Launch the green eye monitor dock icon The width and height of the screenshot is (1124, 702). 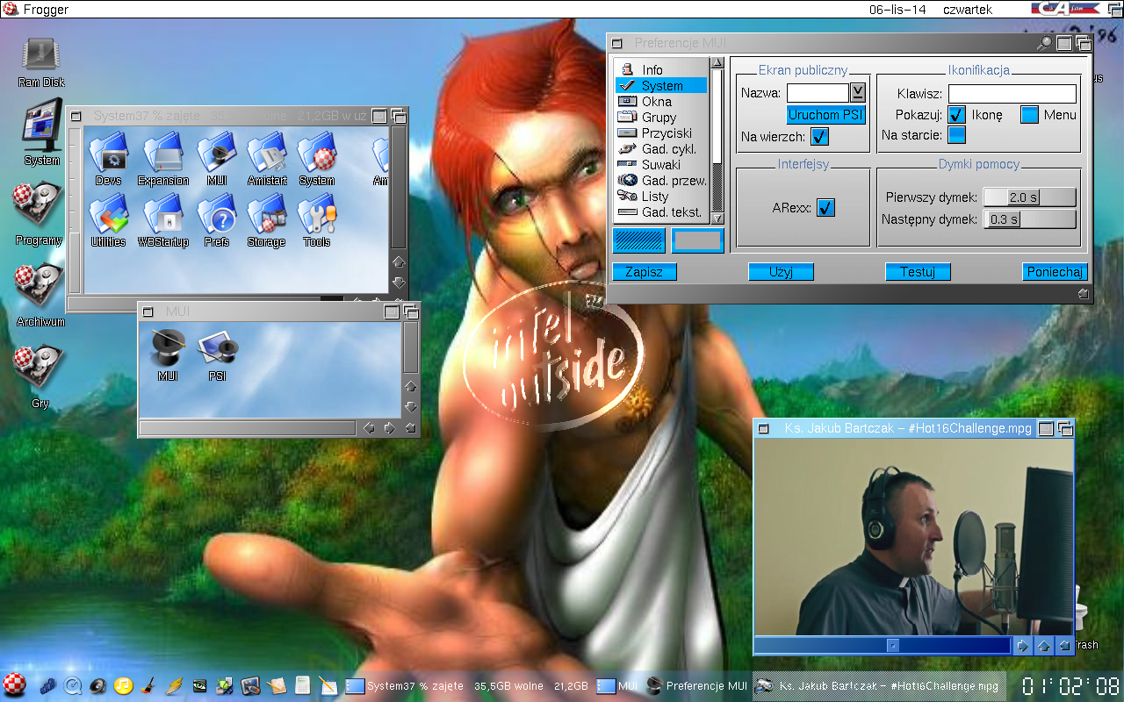pos(200,685)
